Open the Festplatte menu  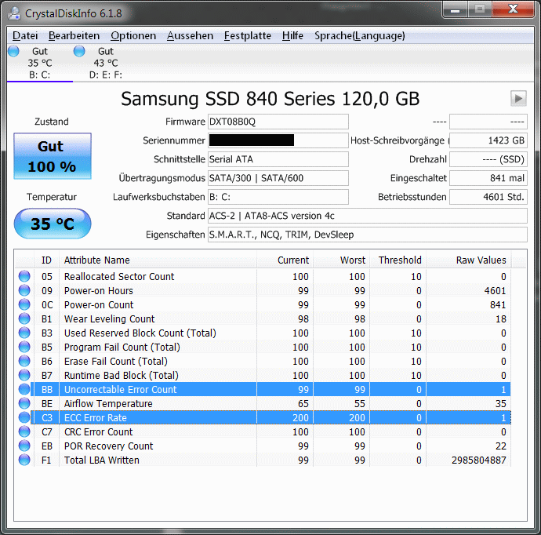tap(248, 35)
